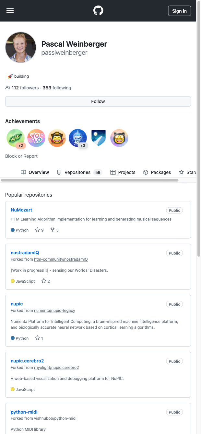The image size is (201, 434).
Task: View forks of the NuMozart repository
Action: (x=54, y=230)
